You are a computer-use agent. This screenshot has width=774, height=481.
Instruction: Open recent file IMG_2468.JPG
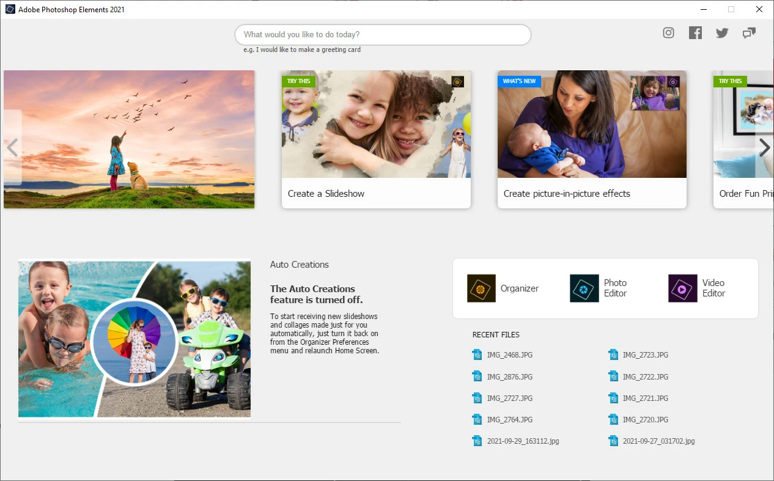point(510,355)
